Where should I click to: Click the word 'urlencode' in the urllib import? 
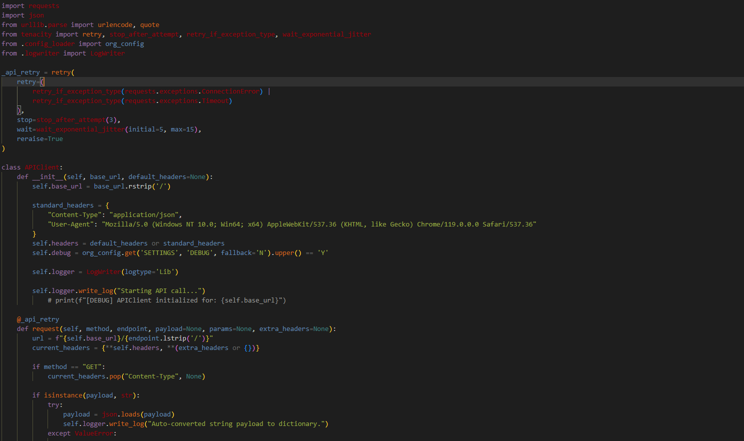tap(115, 25)
